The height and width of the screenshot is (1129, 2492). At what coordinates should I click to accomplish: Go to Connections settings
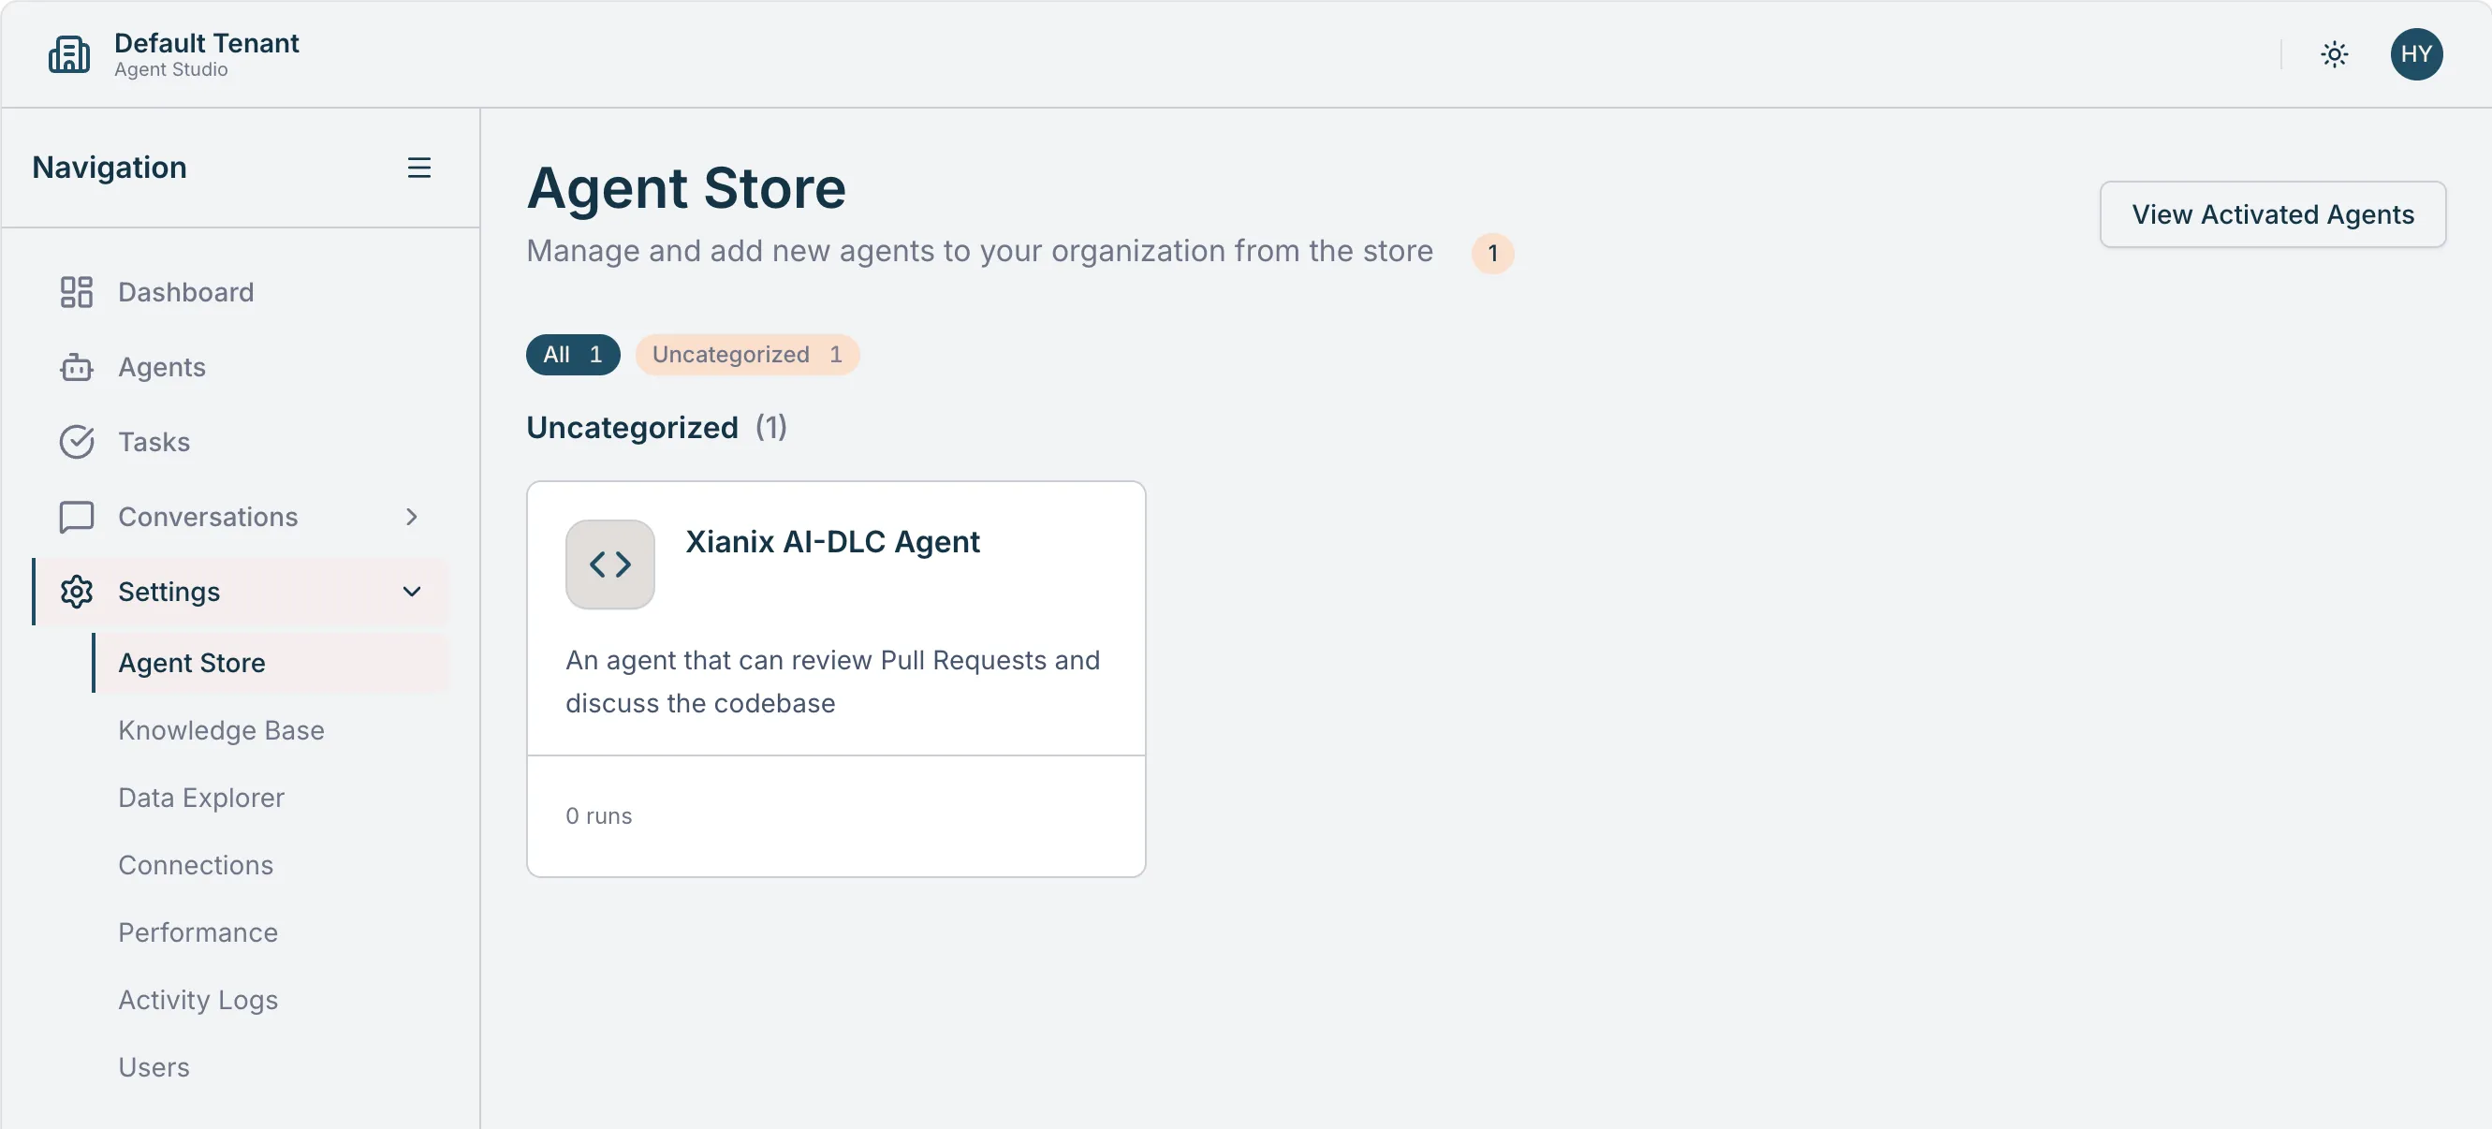(x=271, y=865)
